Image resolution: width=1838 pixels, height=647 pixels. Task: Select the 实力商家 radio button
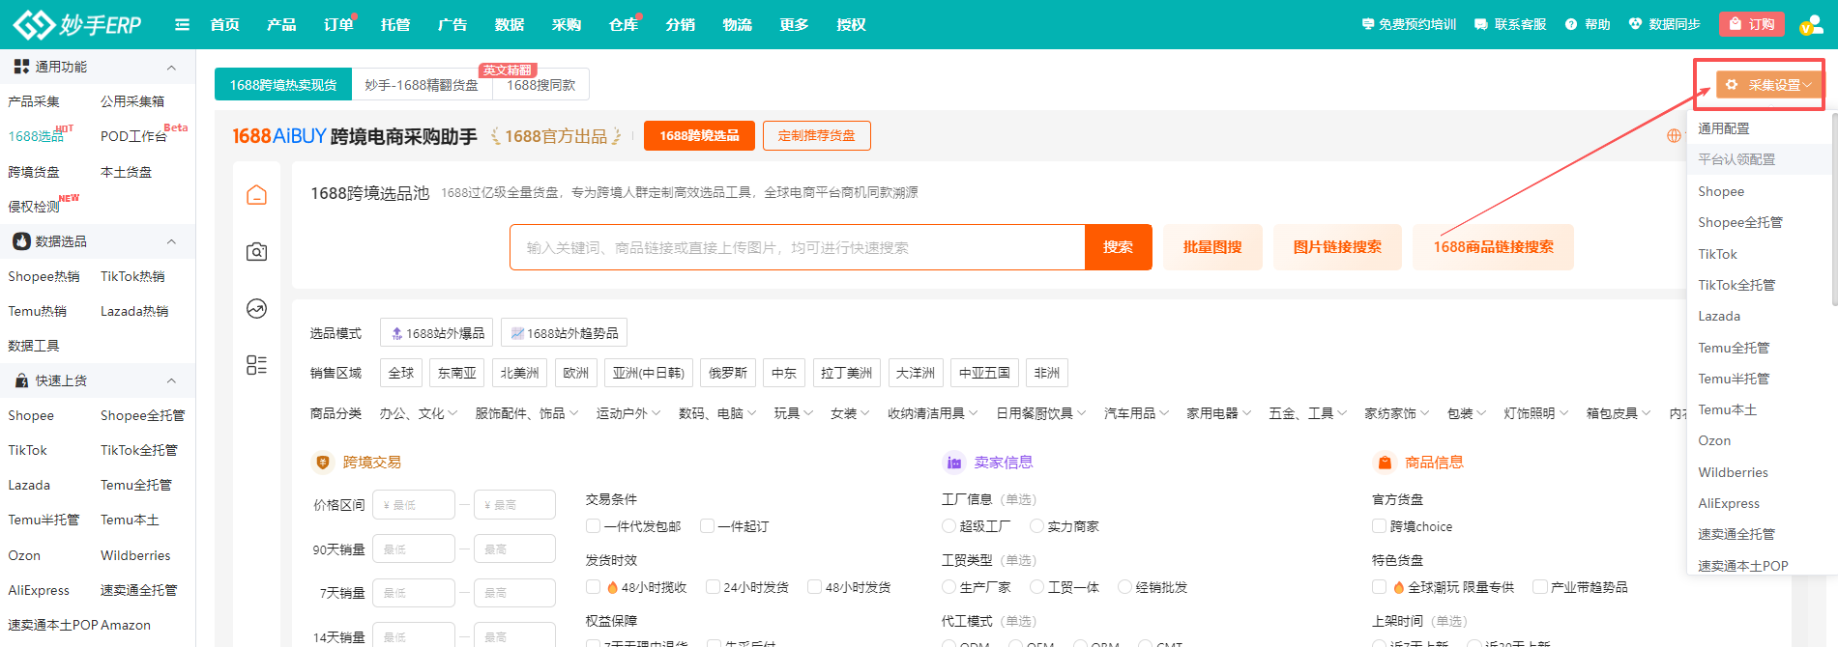(1036, 526)
